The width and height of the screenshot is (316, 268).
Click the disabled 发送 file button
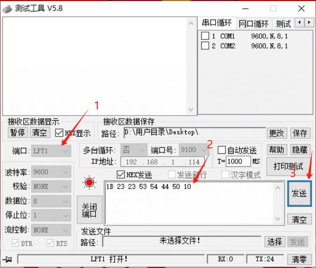point(298,242)
